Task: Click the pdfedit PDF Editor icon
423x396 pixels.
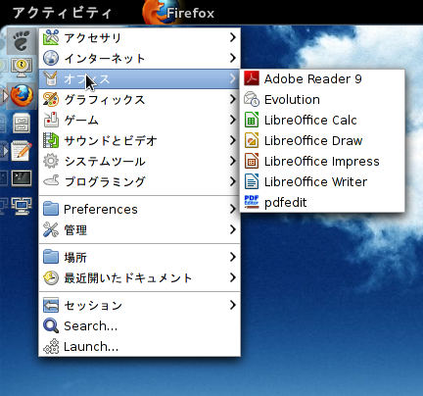Action: (252, 202)
